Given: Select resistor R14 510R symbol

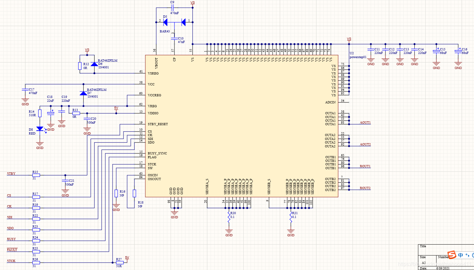Looking at the screenshot, I should coord(40,113).
